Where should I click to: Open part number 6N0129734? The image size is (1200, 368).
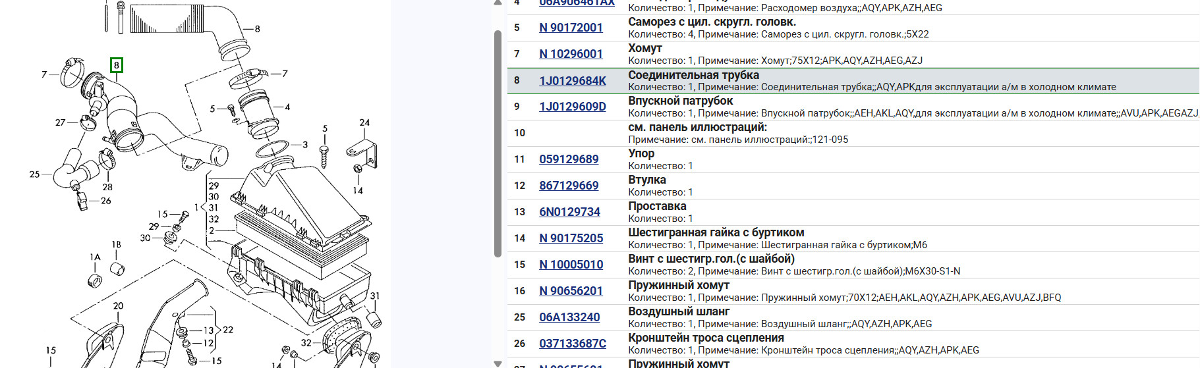click(569, 212)
